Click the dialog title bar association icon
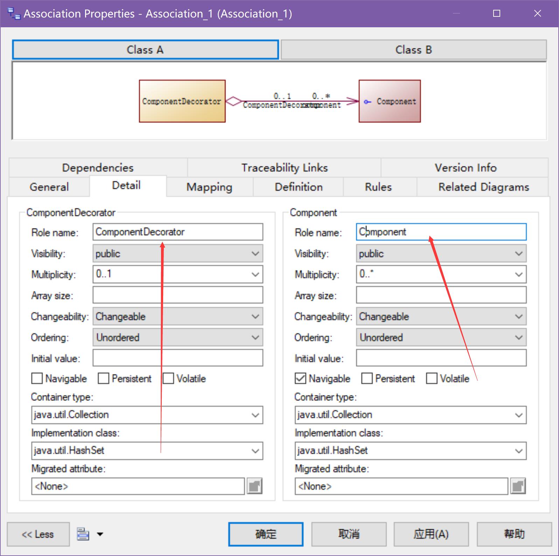 coord(14,14)
